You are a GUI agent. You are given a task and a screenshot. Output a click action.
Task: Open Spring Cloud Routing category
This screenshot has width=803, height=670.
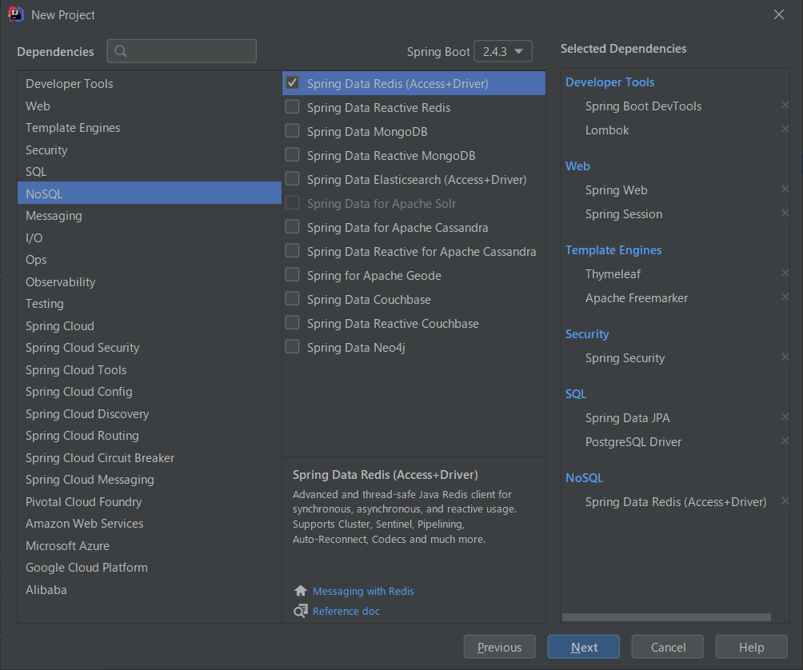(x=150, y=436)
